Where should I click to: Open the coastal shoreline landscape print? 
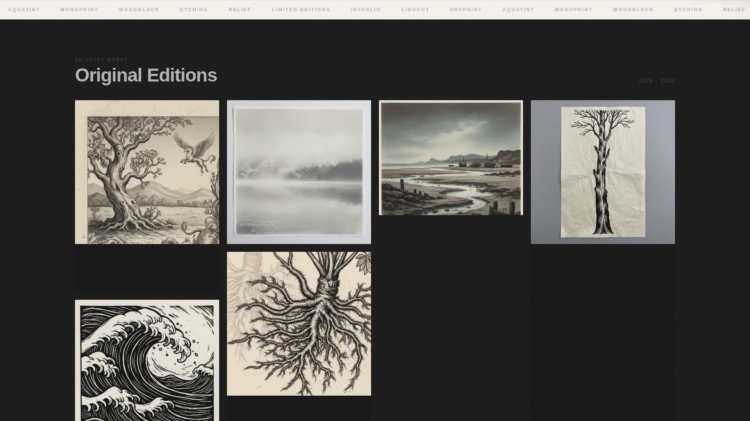[x=451, y=158]
